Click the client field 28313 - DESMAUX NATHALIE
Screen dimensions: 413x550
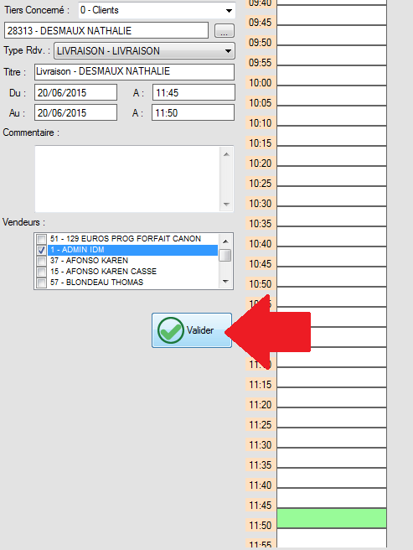click(106, 31)
